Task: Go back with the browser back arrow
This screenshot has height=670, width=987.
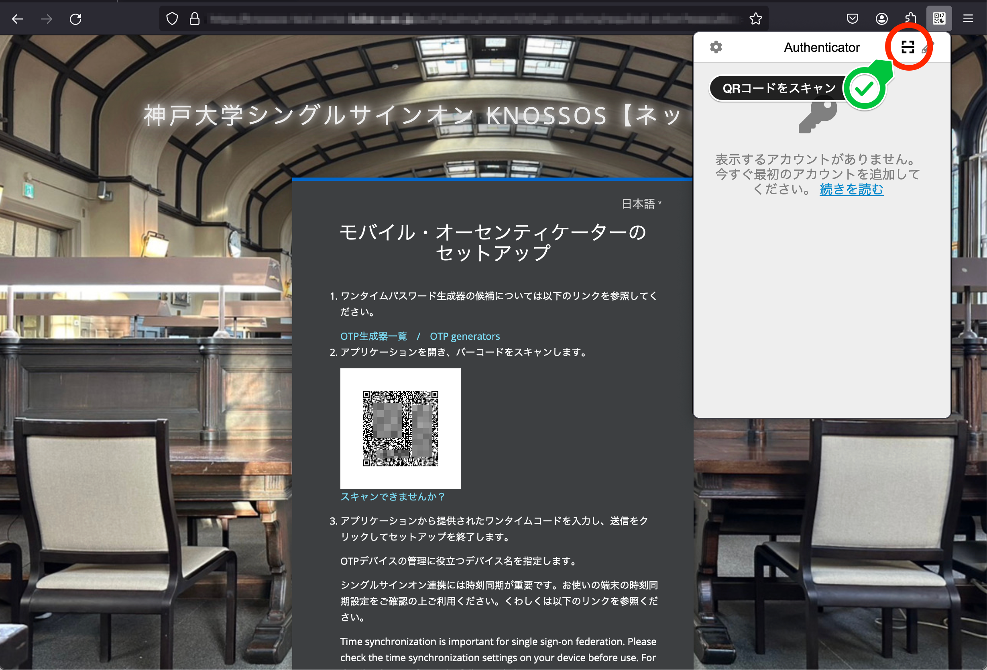Action: point(17,19)
